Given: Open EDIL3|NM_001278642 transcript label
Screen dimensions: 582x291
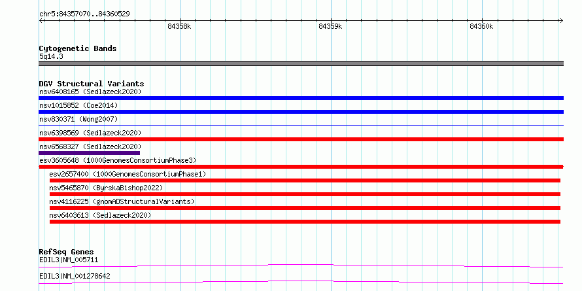Looking at the screenshot, I should click(75, 277).
